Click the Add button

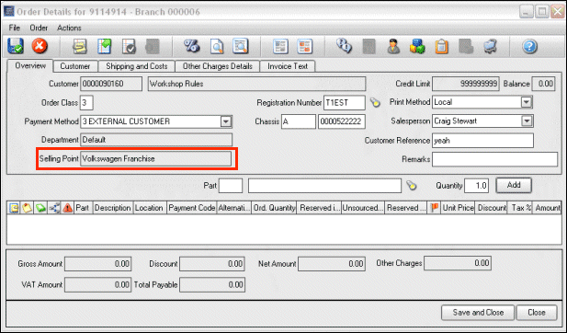(x=514, y=185)
